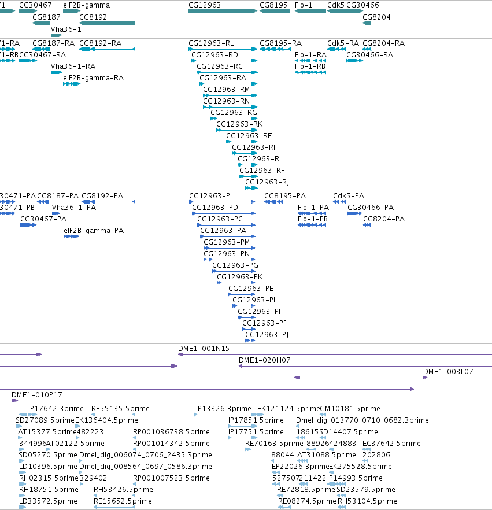Click the Vha36-1-RA transcript
The height and width of the screenshot is (510, 492).
point(56,72)
